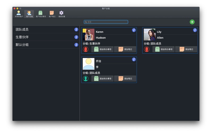Screen dimensions: 212x133
Task: Open the 客户待办事项 toolbar icon
Action: pyautogui.click(x=41, y=14)
